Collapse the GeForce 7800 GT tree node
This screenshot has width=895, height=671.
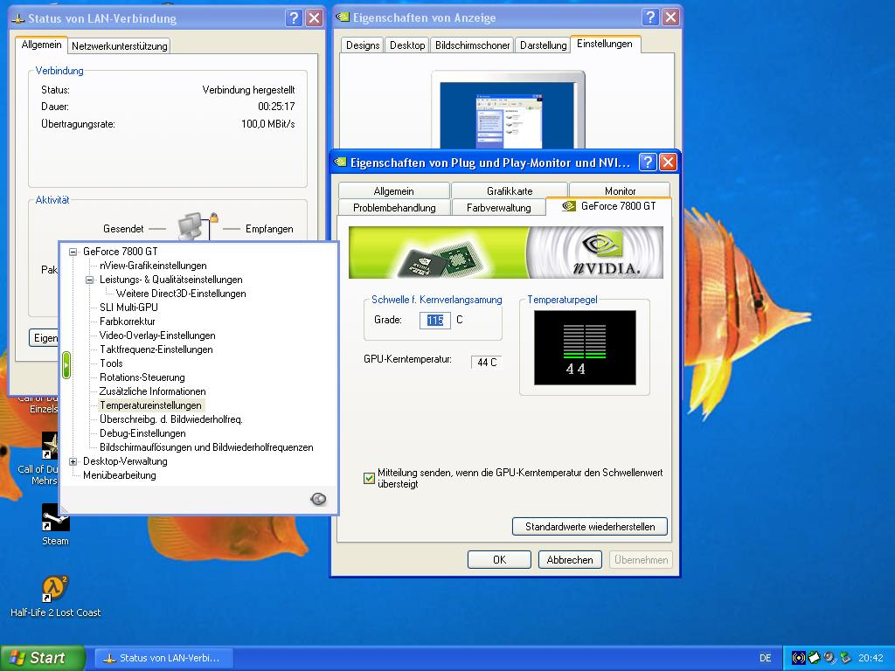click(x=73, y=252)
